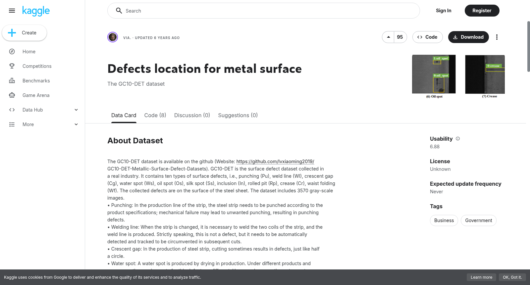Click the Sign In link
The width and height of the screenshot is (530, 285).
coord(444,11)
